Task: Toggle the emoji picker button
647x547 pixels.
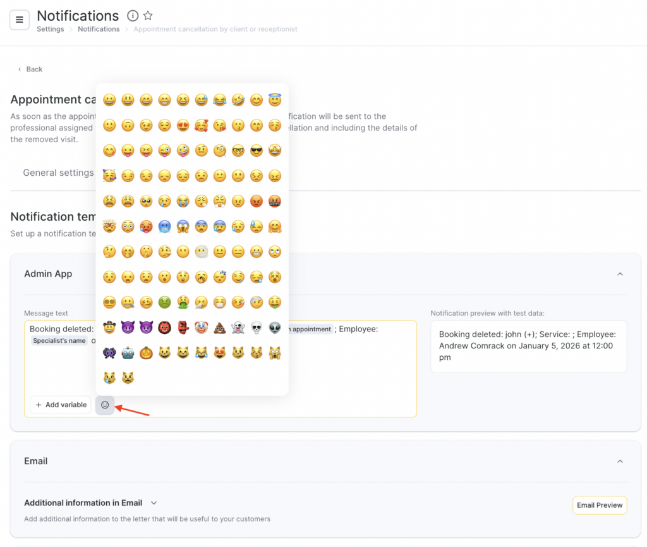Action: click(x=105, y=405)
